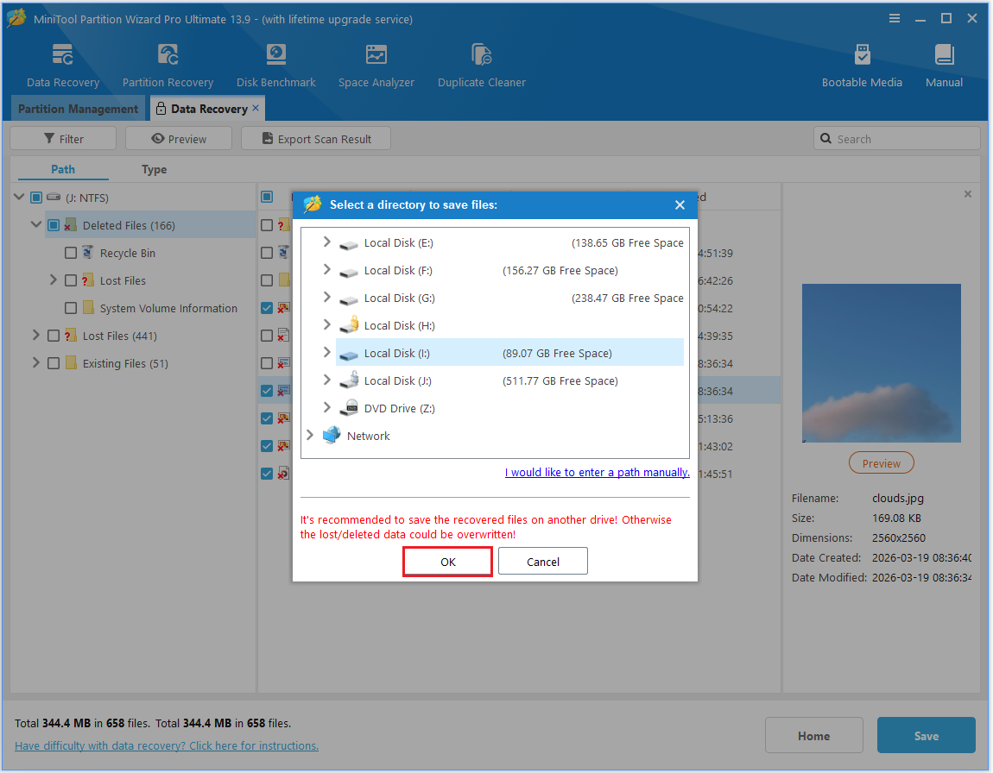Expand Local Disk (I:) node

click(326, 352)
